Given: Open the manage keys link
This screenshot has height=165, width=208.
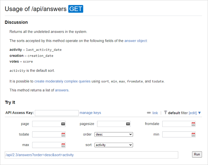Looking at the screenshot, I should [x=90, y=113].
